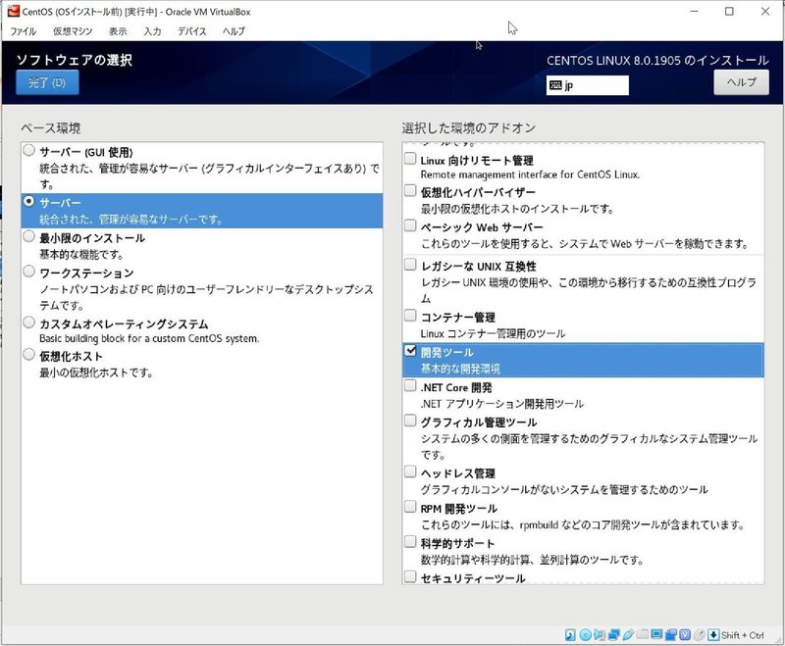Screen dimensions: 785x646
Task: Select the サーバー radio button
Action: pos(29,201)
